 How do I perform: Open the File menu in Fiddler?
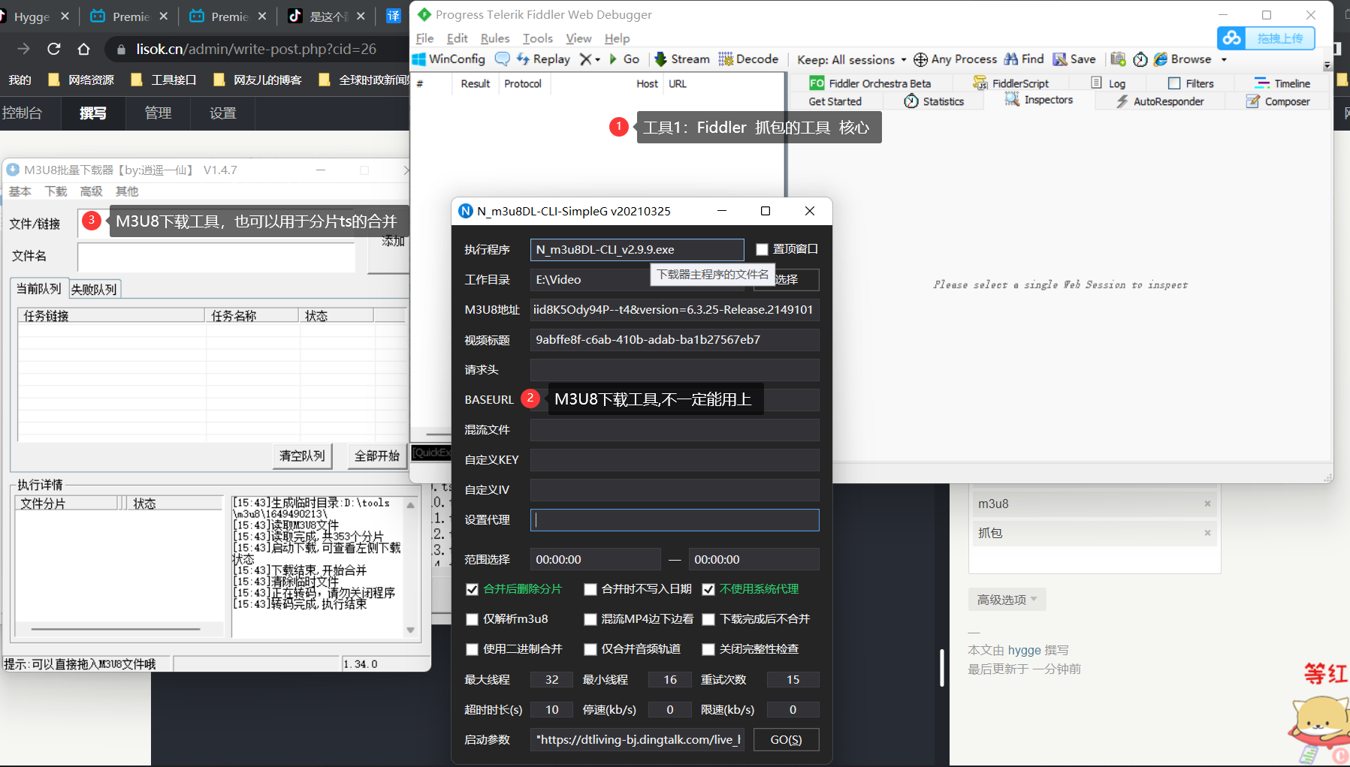click(x=424, y=38)
